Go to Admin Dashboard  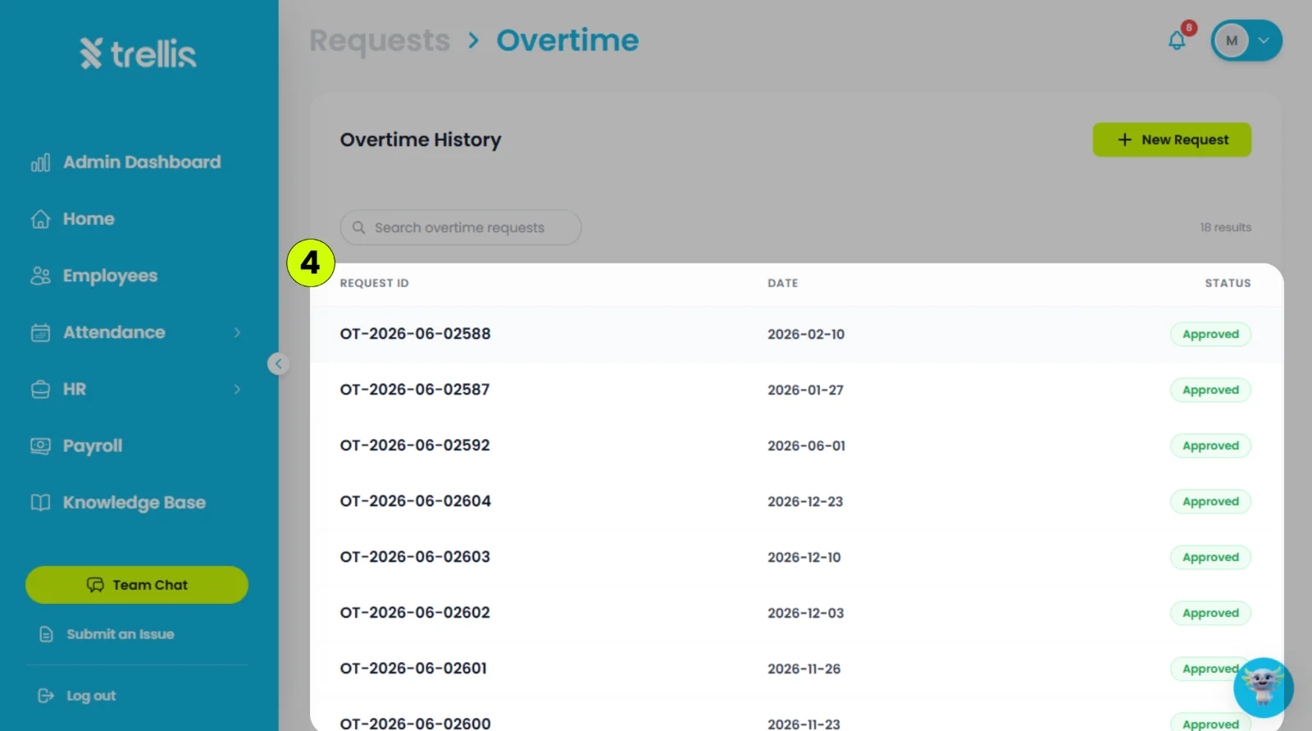142,162
